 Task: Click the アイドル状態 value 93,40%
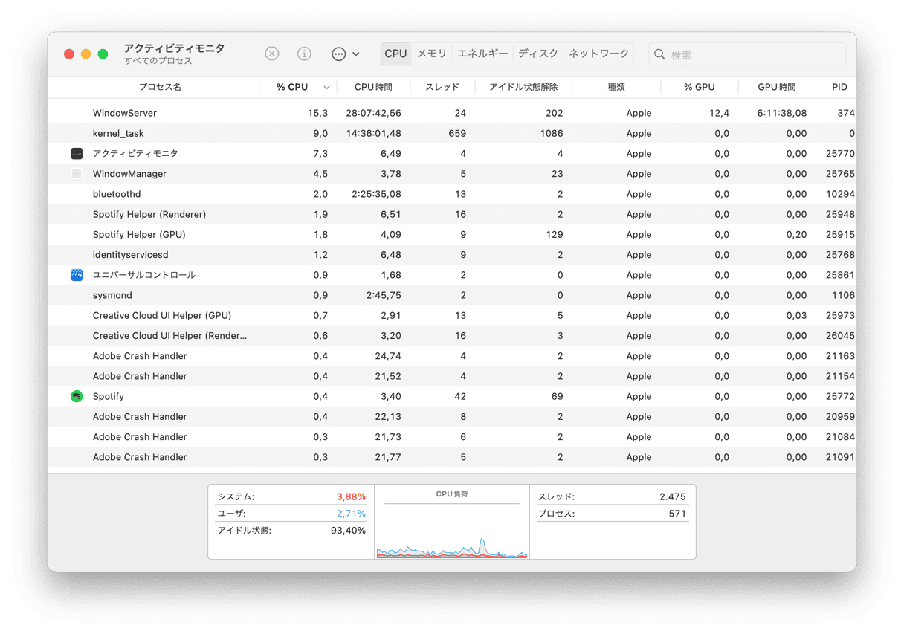[x=348, y=531]
